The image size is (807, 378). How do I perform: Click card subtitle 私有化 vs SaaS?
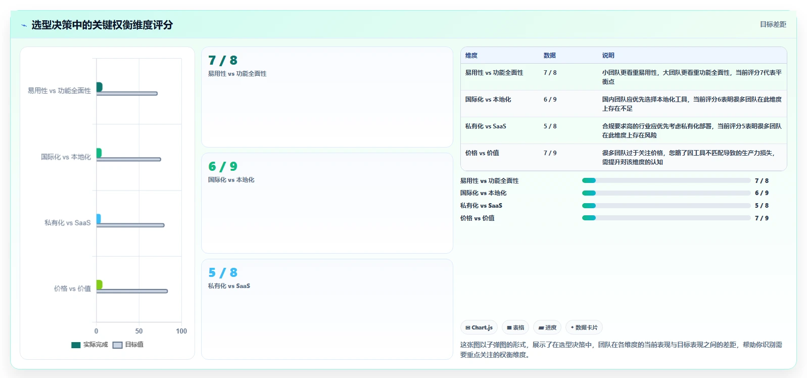click(x=229, y=286)
